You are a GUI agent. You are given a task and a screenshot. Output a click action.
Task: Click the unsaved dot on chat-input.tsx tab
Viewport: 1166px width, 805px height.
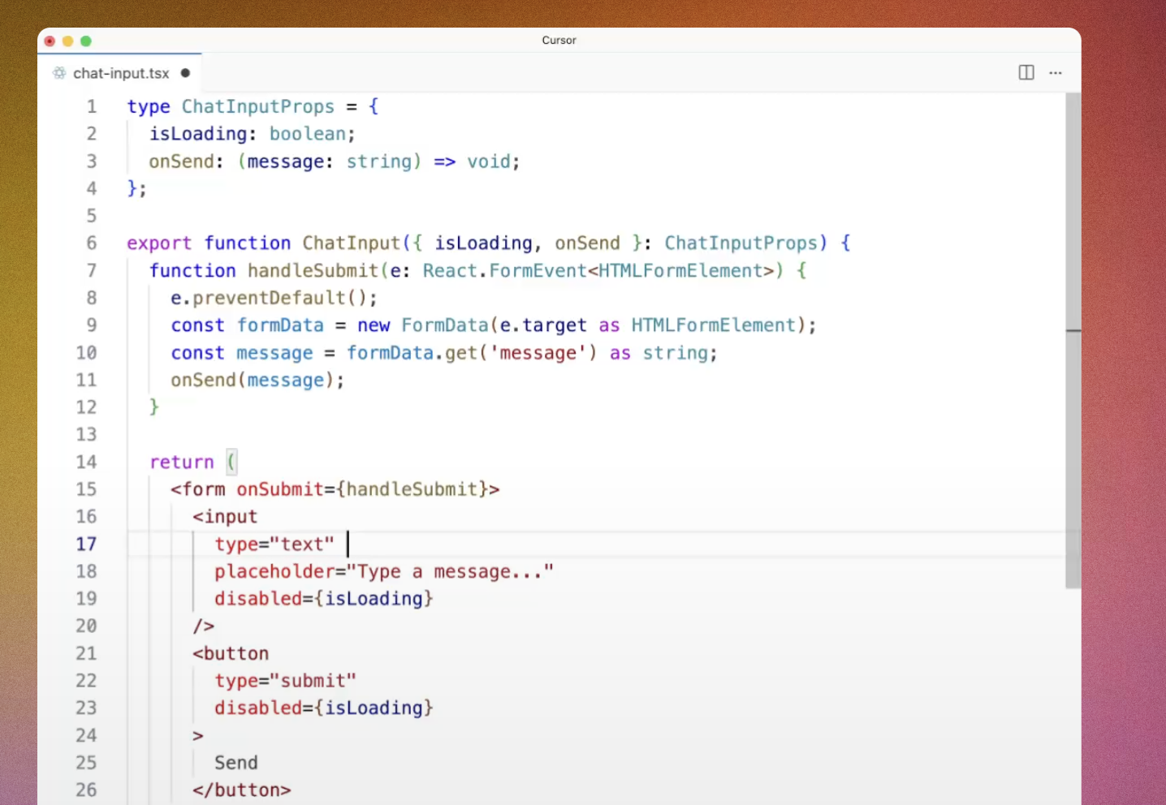185,73
